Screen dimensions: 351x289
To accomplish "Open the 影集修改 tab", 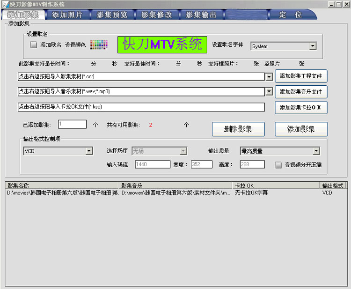I will [x=156, y=15].
